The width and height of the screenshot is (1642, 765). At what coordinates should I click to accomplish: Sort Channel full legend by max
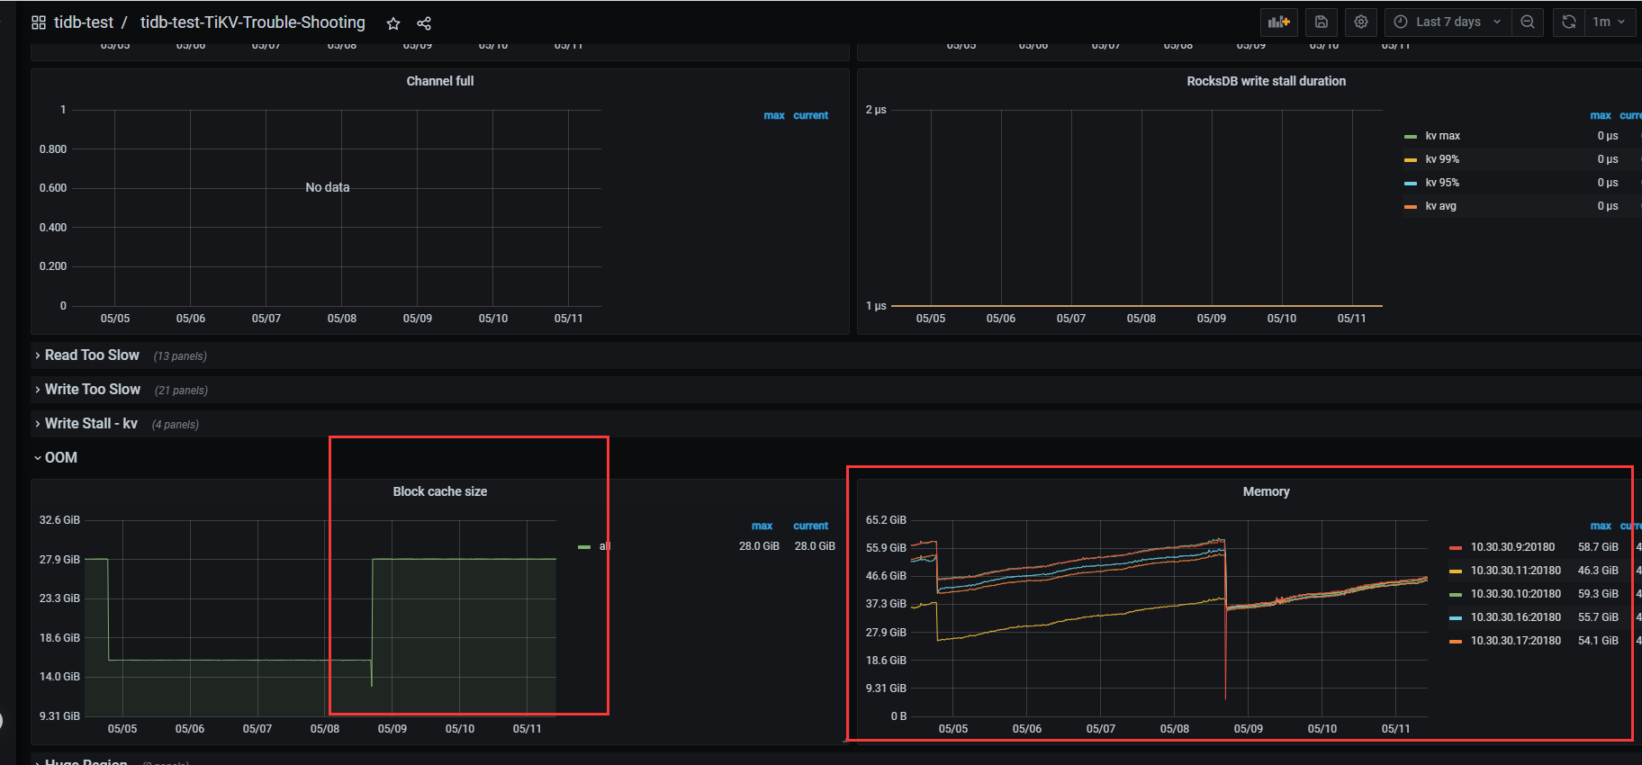(773, 115)
